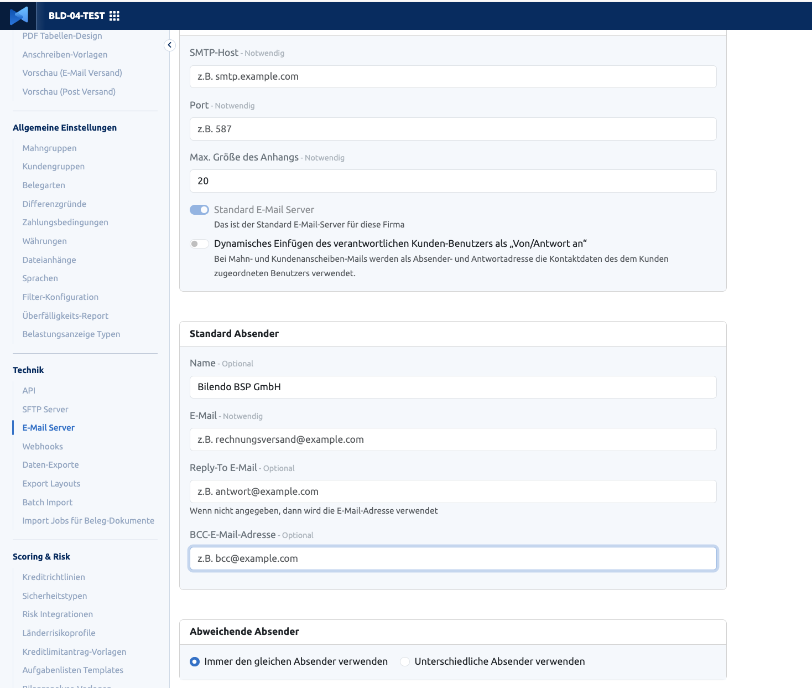The width and height of the screenshot is (812, 688).
Task: Click the Reply-To E-Mail field
Action: pos(453,492)
